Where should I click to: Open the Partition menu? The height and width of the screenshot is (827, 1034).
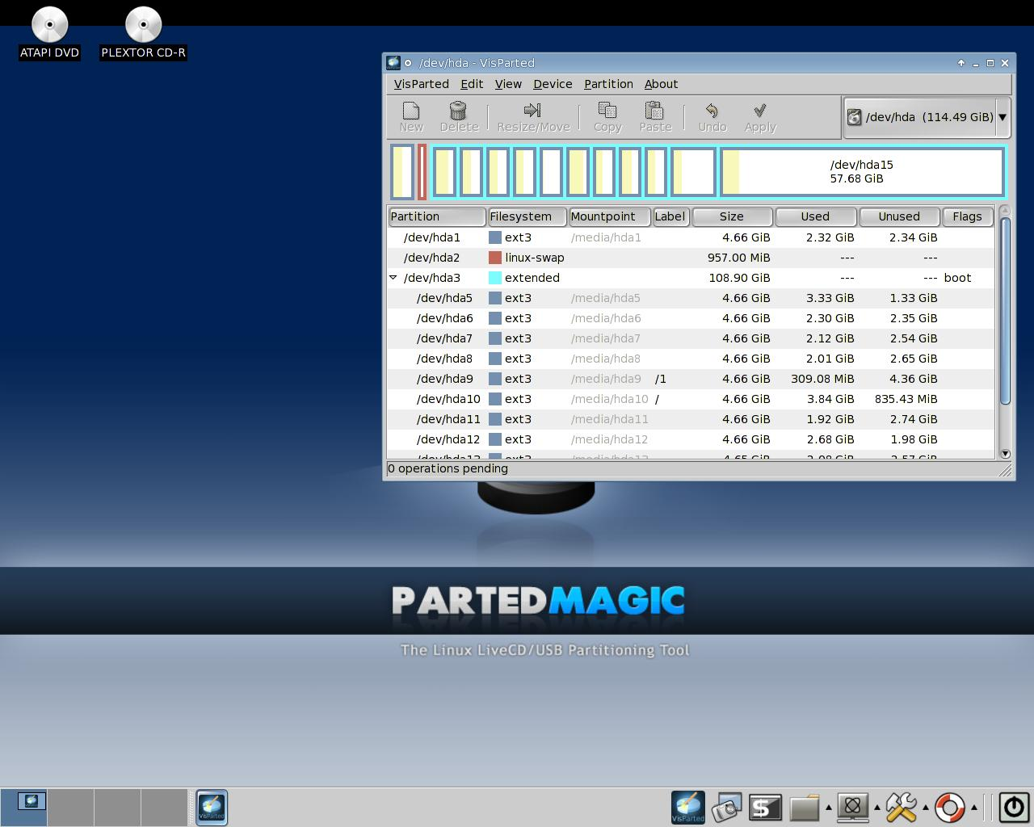(x=608, y=84)
